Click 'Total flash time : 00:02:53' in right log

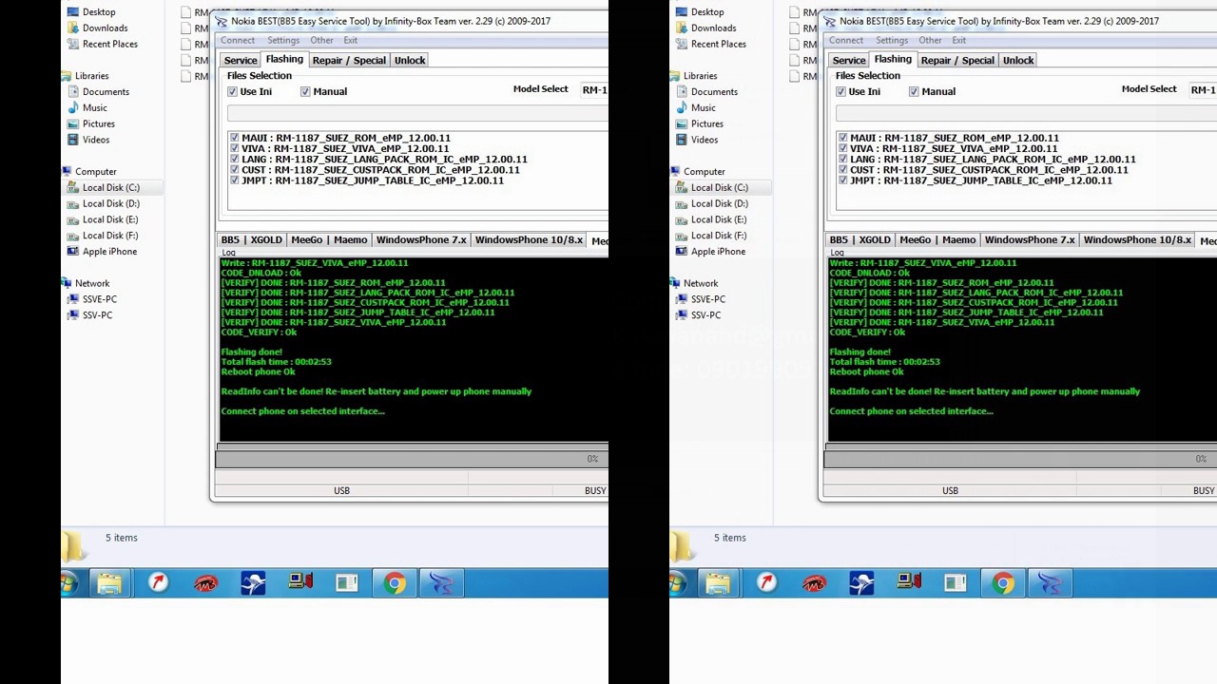pos(884,362)
